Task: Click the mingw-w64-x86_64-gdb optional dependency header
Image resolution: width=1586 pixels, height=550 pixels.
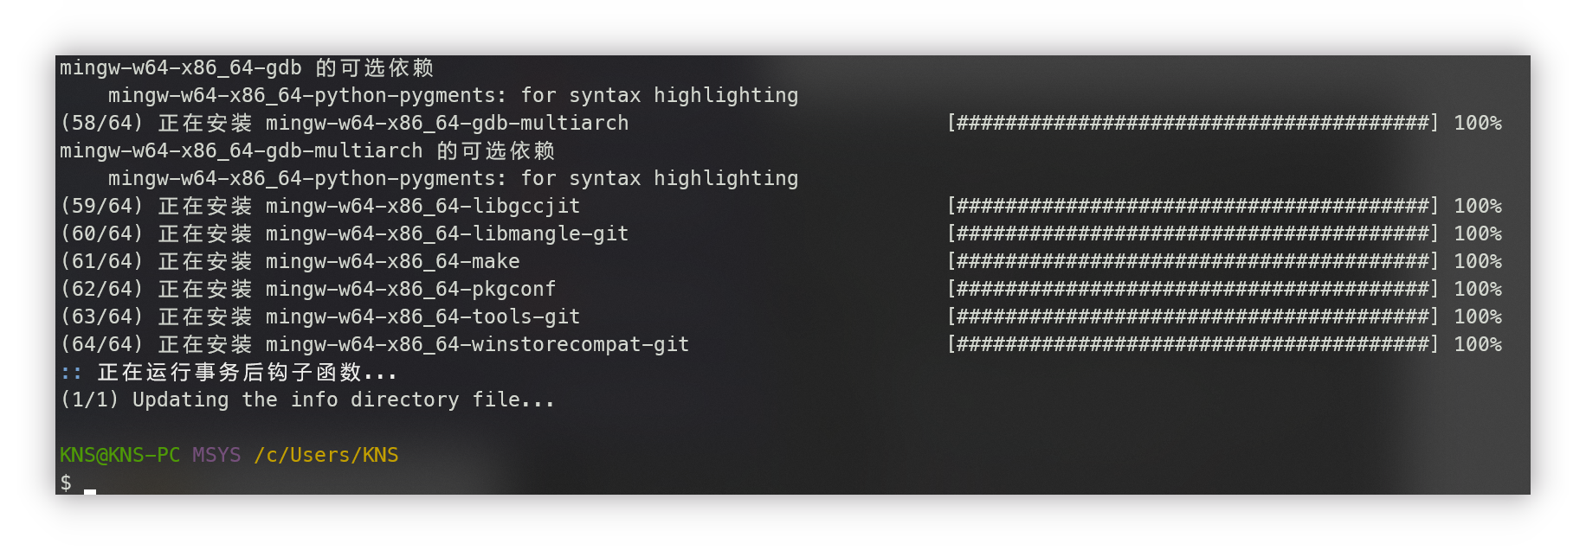Action: click(247, 67)
